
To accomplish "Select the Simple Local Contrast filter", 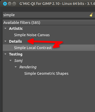I will click(33, 48).
